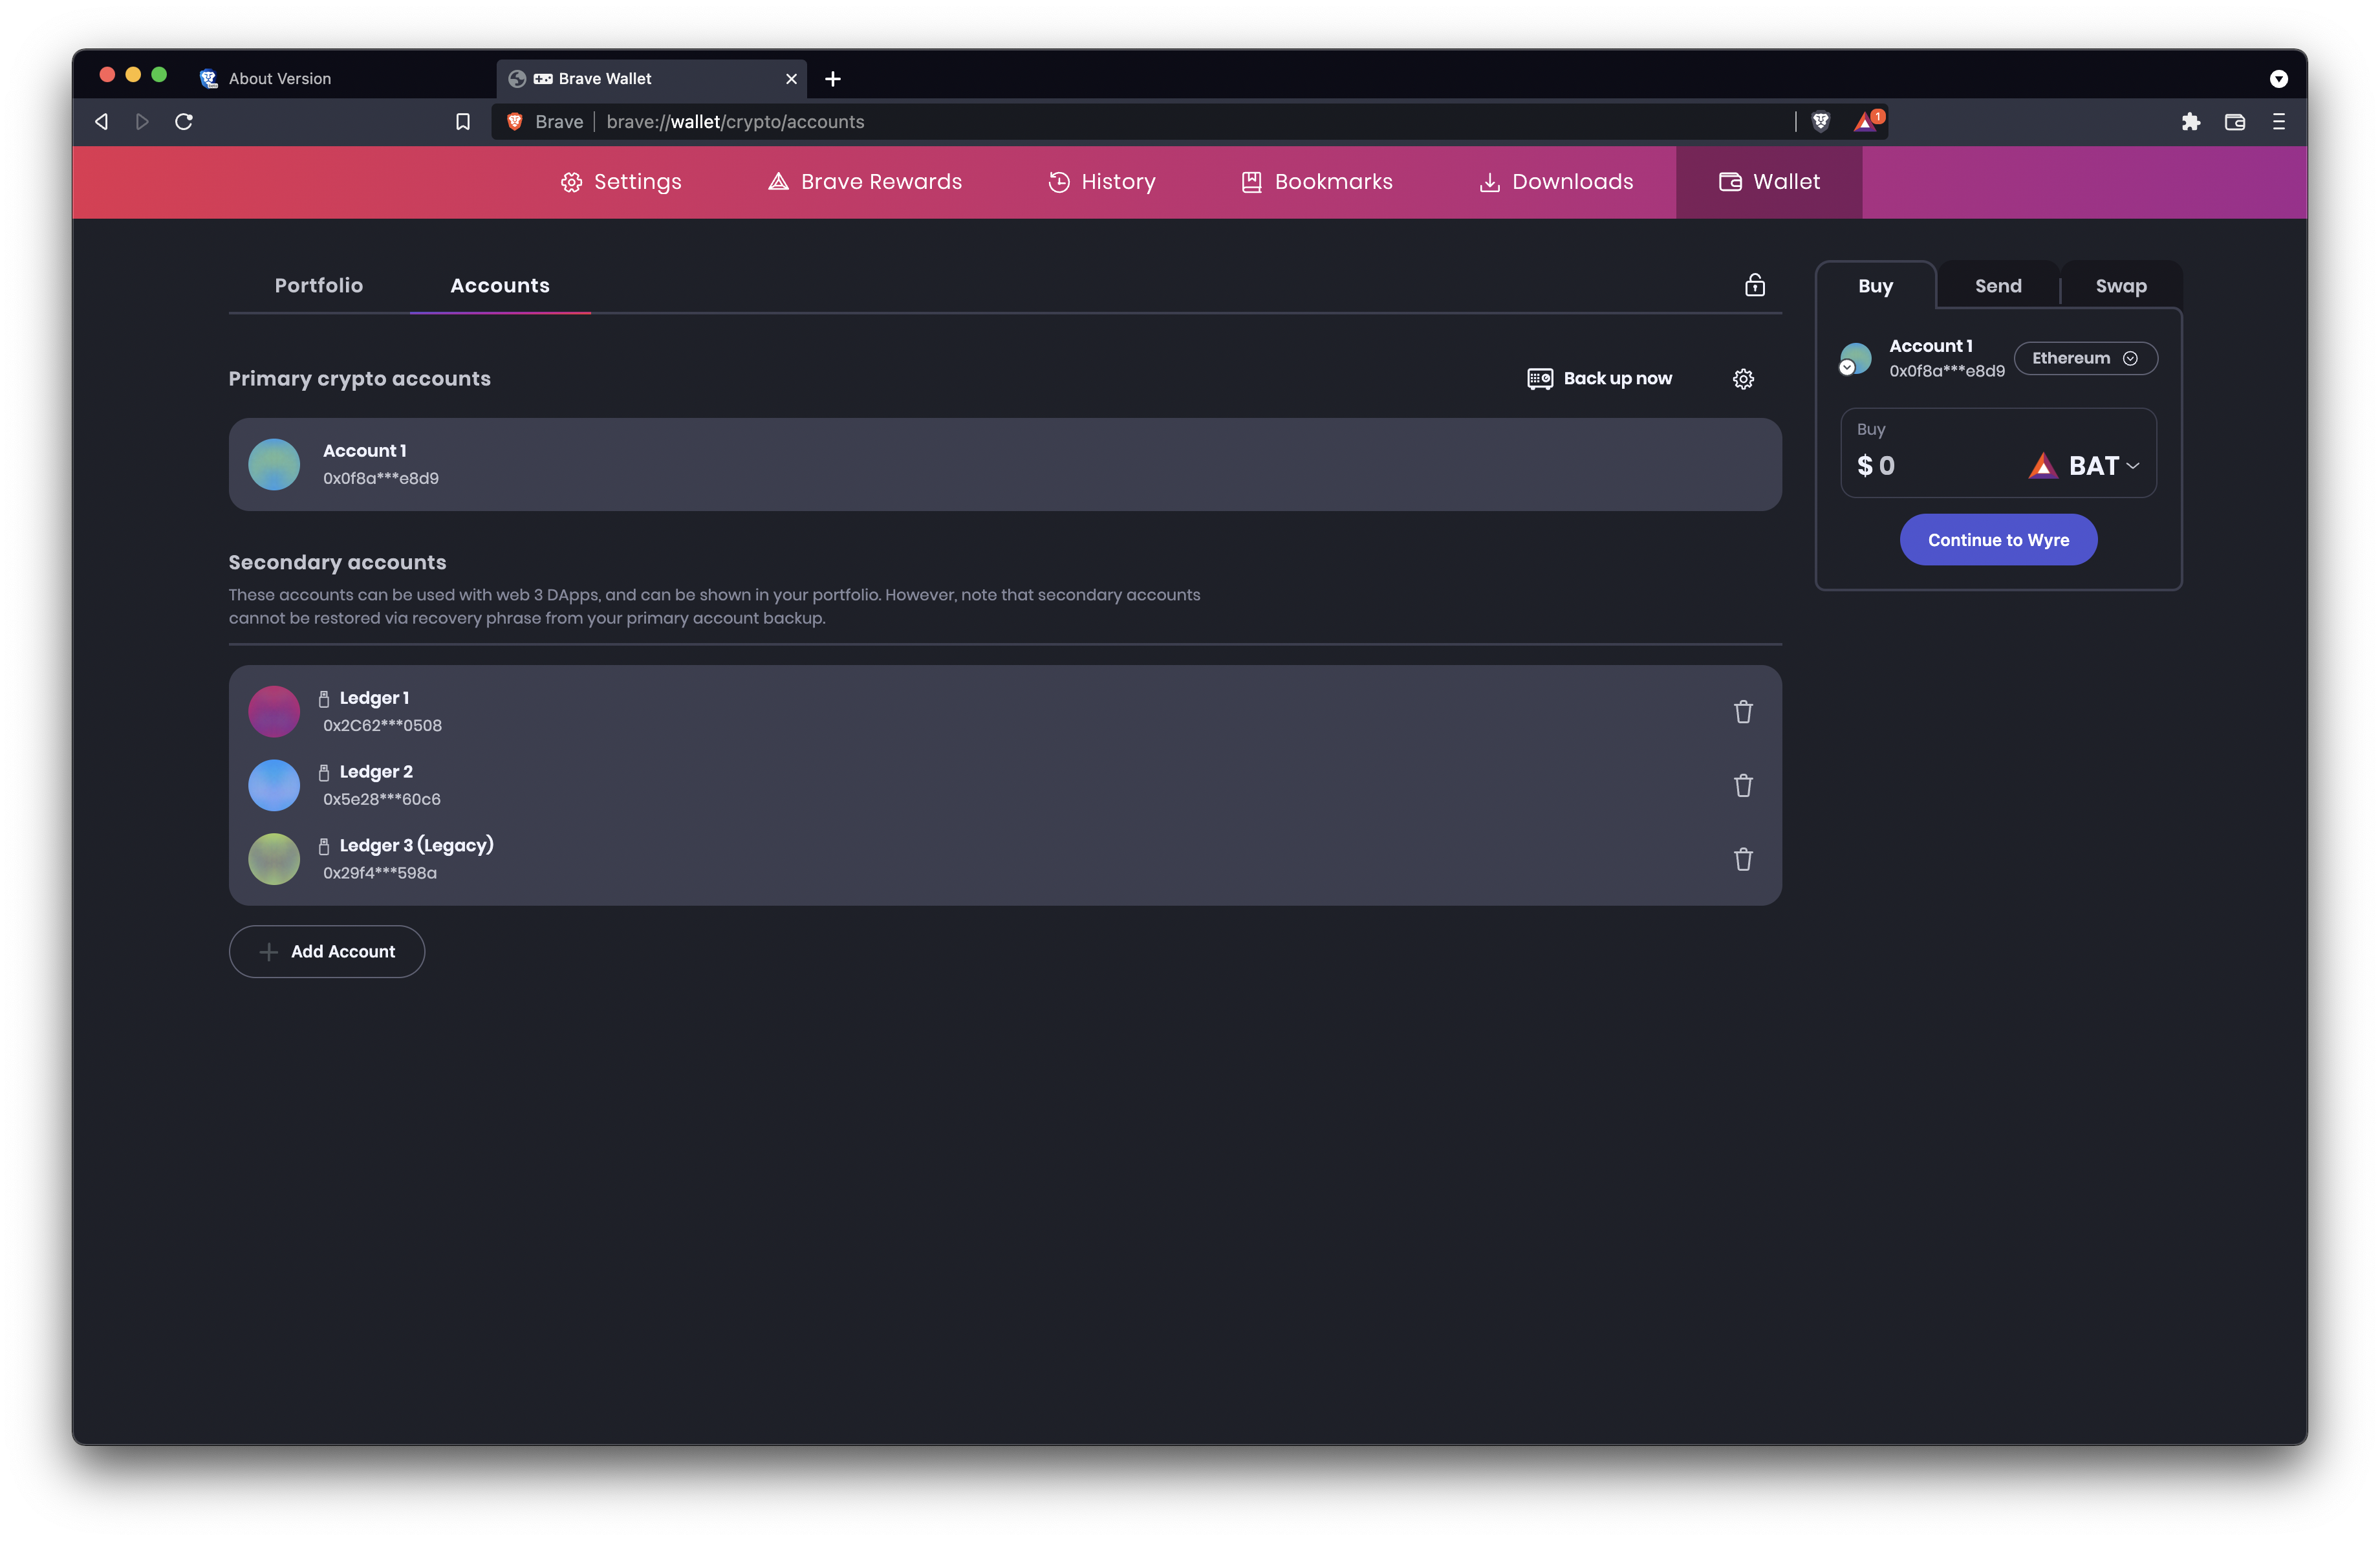Screen dimensions: 2380x1541
Task: Switch to the Portfolio tab
Action: point(319,286)
